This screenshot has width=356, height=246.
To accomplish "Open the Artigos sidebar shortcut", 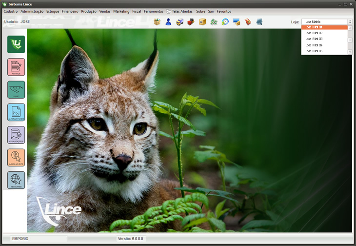I will click(16, 67).
